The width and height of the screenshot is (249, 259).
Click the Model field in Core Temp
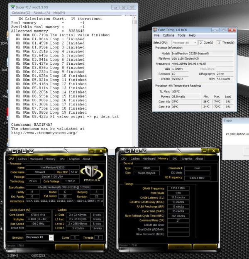(202, 54)
